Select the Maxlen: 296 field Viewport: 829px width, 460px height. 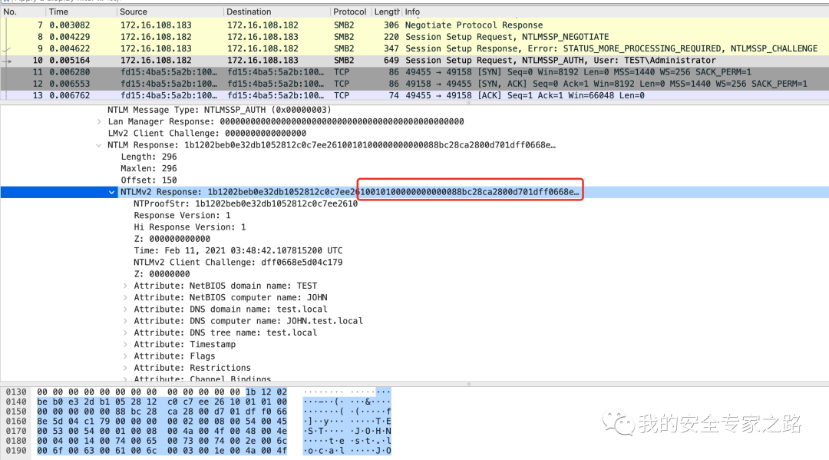tap(149, 168)
